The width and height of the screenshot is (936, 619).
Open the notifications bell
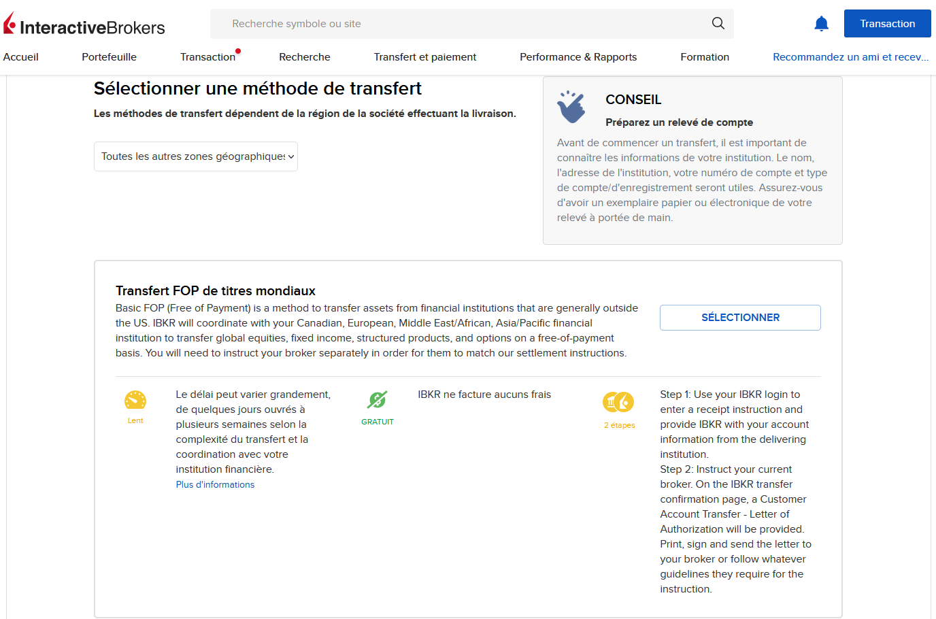[821, 24]
